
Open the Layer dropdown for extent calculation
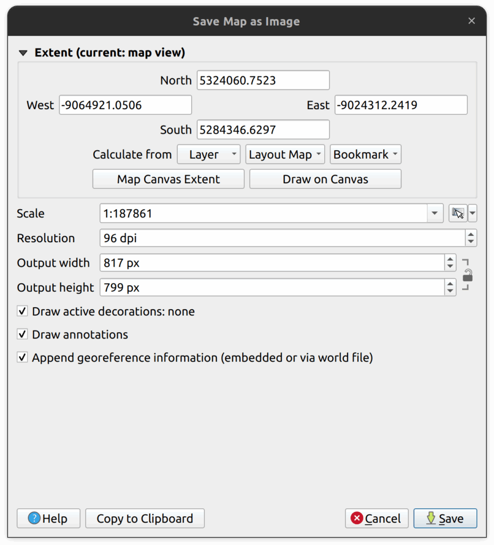point(209,154)
